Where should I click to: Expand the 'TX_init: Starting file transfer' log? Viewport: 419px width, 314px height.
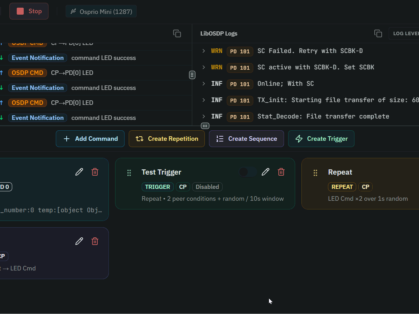click(204, 100)
